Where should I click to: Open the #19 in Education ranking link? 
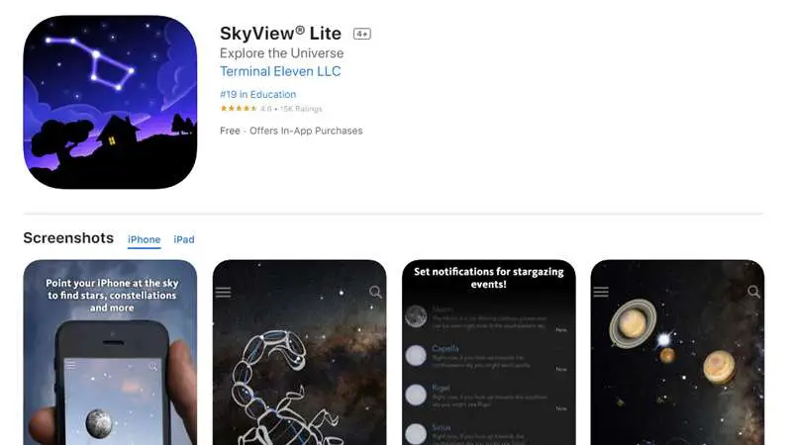click(258, 94)
